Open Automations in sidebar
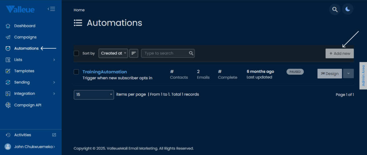 (26, 48)
